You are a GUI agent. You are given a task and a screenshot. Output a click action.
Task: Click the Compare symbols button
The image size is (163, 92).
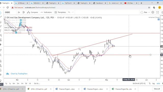pyautogui.click(x=32, y=12)
